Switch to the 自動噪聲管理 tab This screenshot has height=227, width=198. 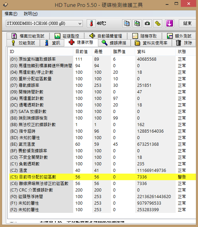tap(106, 36)
